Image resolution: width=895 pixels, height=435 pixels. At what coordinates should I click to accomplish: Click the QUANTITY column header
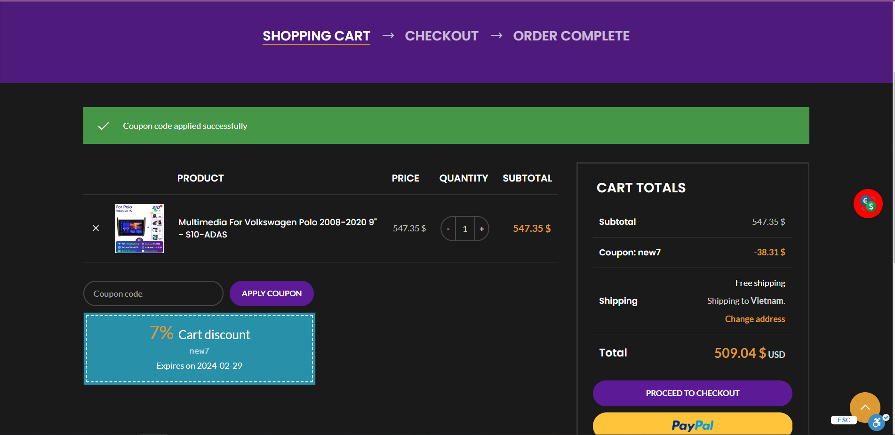click(x=463, y=178)
